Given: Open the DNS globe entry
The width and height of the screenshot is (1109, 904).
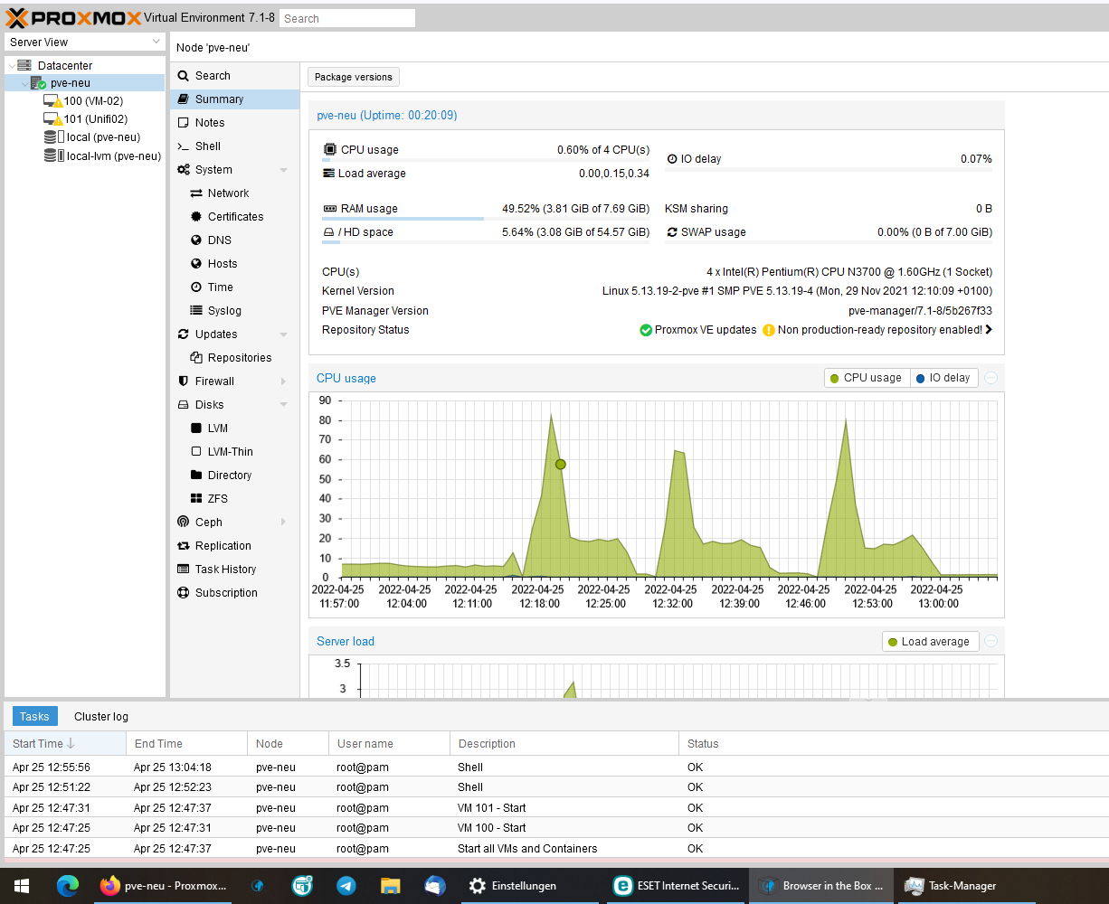Looking at the screenshot, I should [234, 240].
